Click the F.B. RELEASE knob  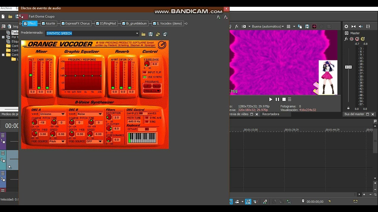[147, 64]
